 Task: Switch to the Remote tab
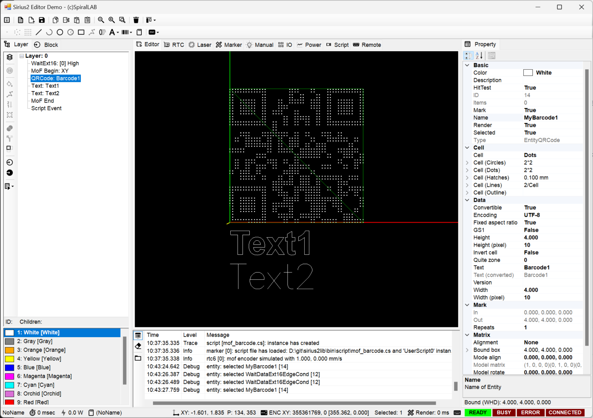pyautogui.click(x=367, y=45)
